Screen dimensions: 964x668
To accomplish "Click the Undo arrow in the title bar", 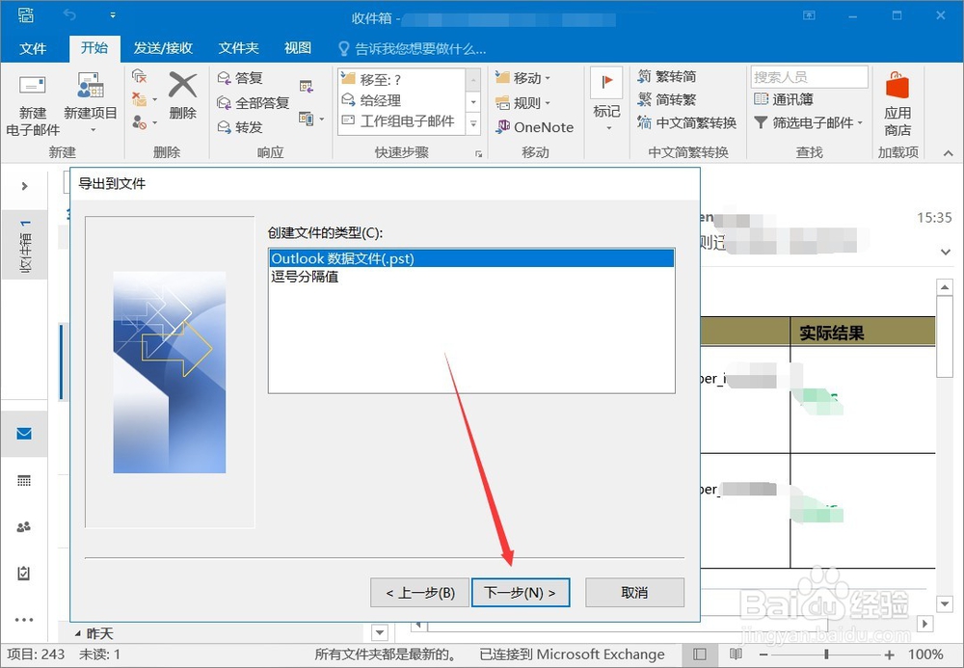I will click(69, 14).
